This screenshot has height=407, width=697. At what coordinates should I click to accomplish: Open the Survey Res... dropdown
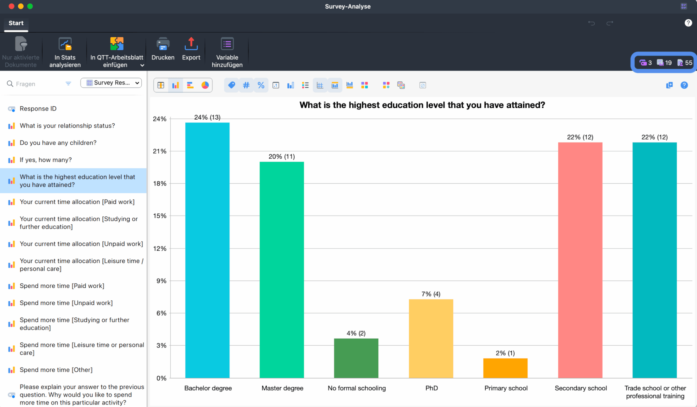(x=111, y=83)
